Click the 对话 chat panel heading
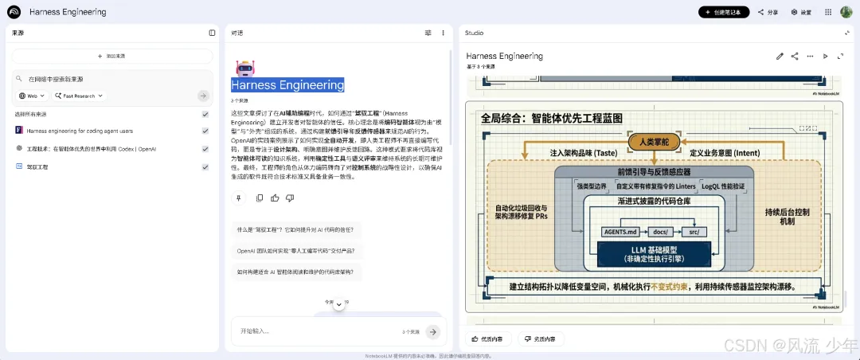The height and width of the screenshot is (360, 860). pos(237,33)
